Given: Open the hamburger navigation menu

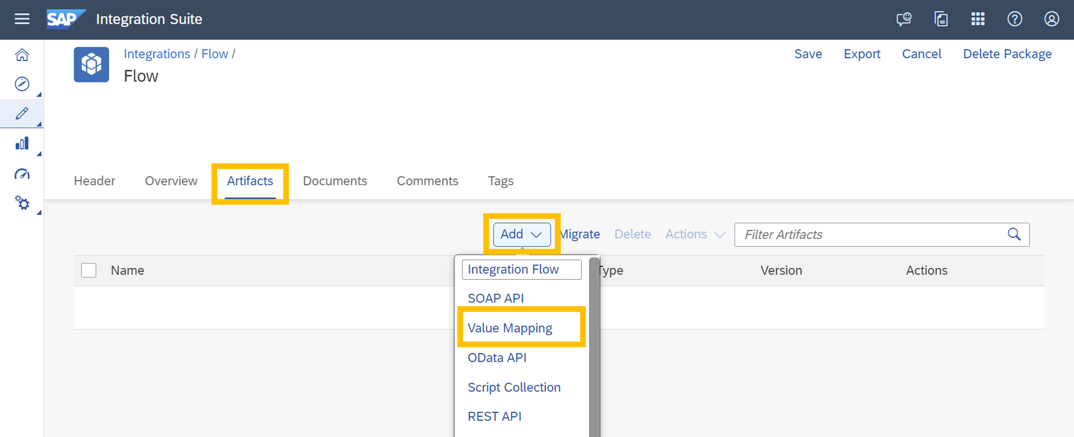Looking at the screenshot, I should click(22, 19).
